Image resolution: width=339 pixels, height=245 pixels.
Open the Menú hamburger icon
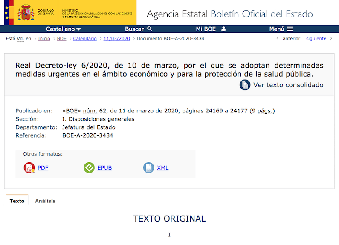tap(290, 29)
